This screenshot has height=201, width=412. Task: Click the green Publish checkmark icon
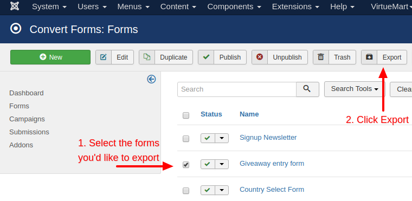pyautogui.click(x=206, y=57)
